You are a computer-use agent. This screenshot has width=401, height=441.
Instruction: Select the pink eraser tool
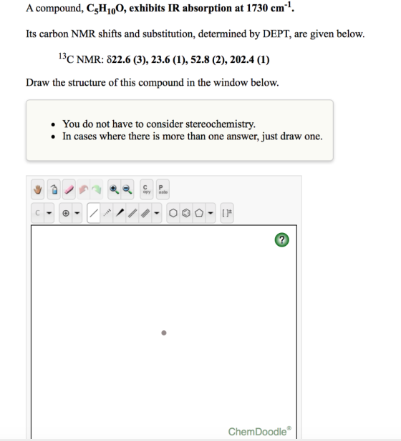pyautogui.click(x=69, y=189)
